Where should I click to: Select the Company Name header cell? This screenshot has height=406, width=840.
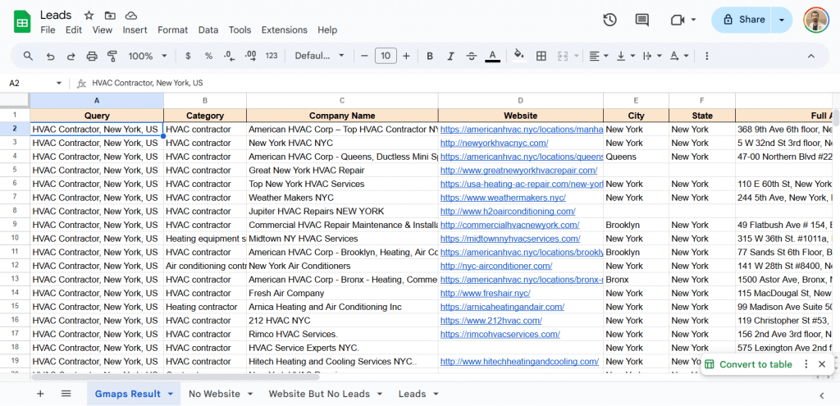tap(342, 115)
